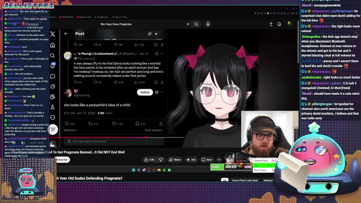The image size is (361, 203).
Task: Open the @ghoulhag profile avatar
Action: (68, 93)
